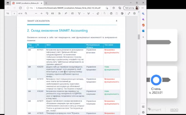
Task: Open the Not syncing profile button
Action: coord(131,8)
